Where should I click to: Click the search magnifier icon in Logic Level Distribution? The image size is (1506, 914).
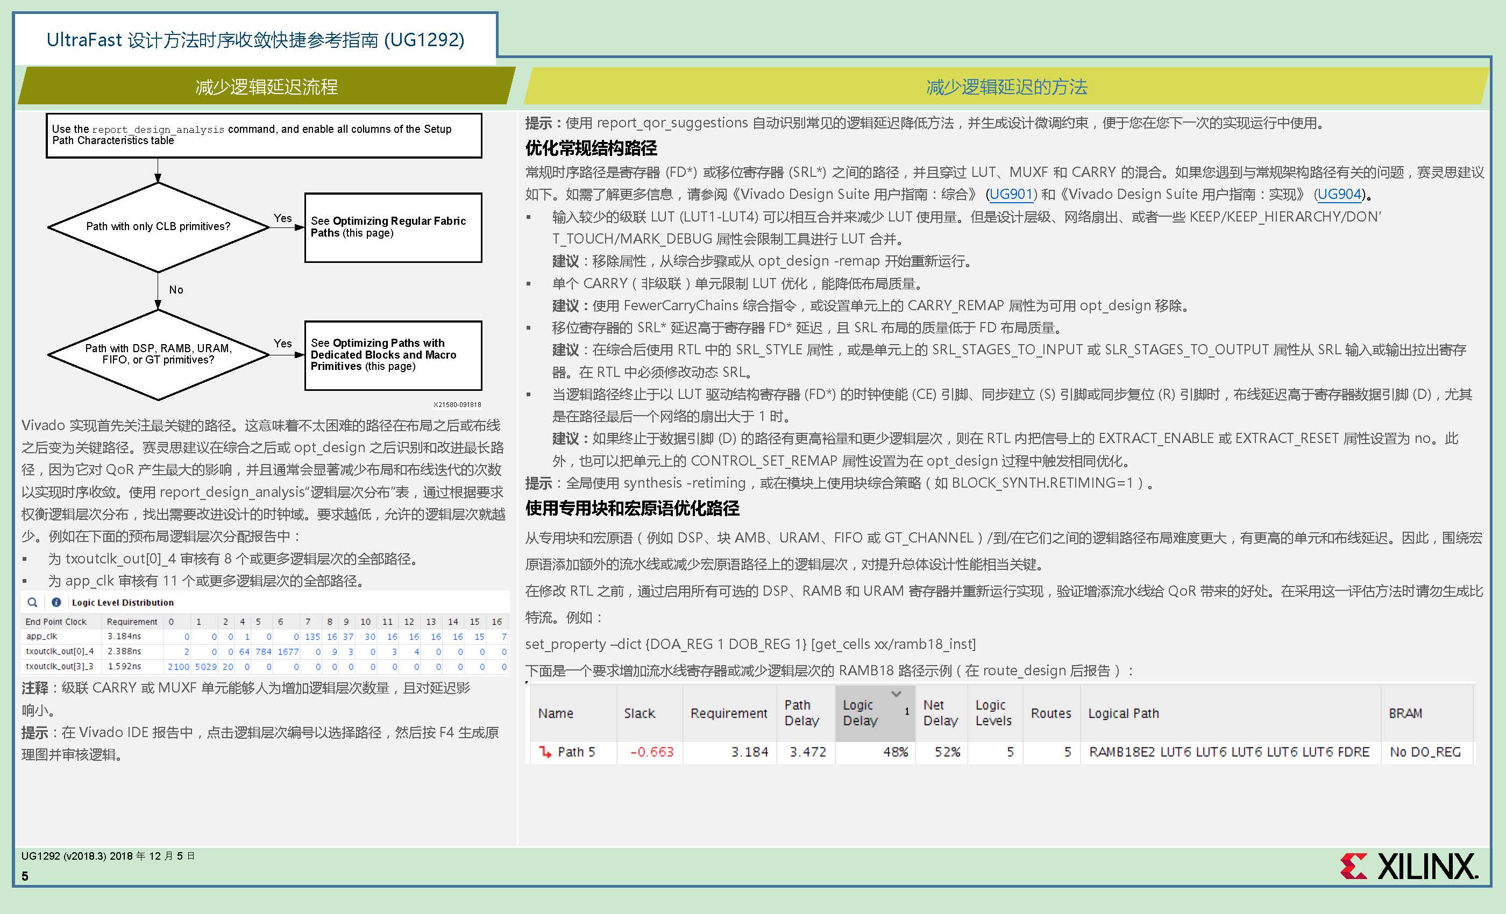click(x=32, y=602)
